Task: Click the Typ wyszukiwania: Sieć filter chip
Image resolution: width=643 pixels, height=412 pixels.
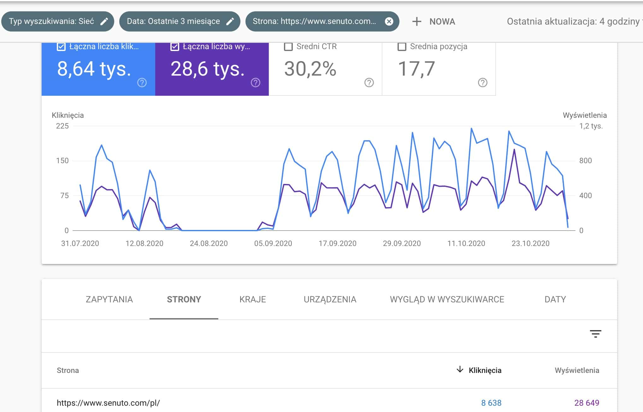Action: click(x=58, y=21)
